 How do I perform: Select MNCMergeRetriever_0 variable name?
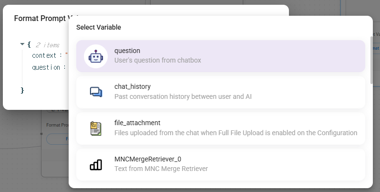pos(148,159)
